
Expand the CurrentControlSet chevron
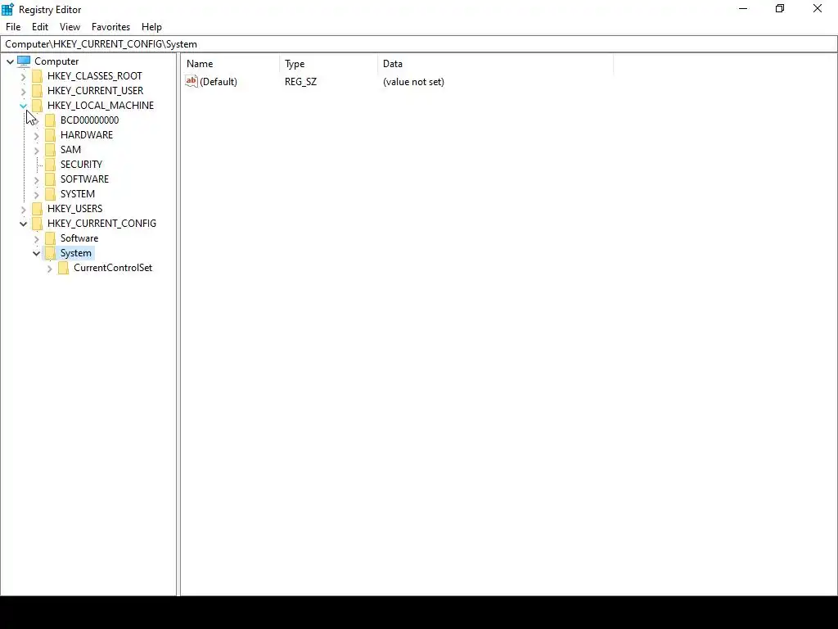[x=50, y=269]
